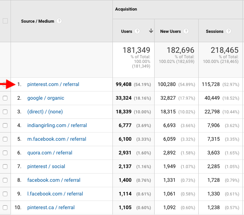Tick the checkbox for quora.com / referral row
Image resolution: width=244 pixels, height=215 pixels.
[5, 153]
